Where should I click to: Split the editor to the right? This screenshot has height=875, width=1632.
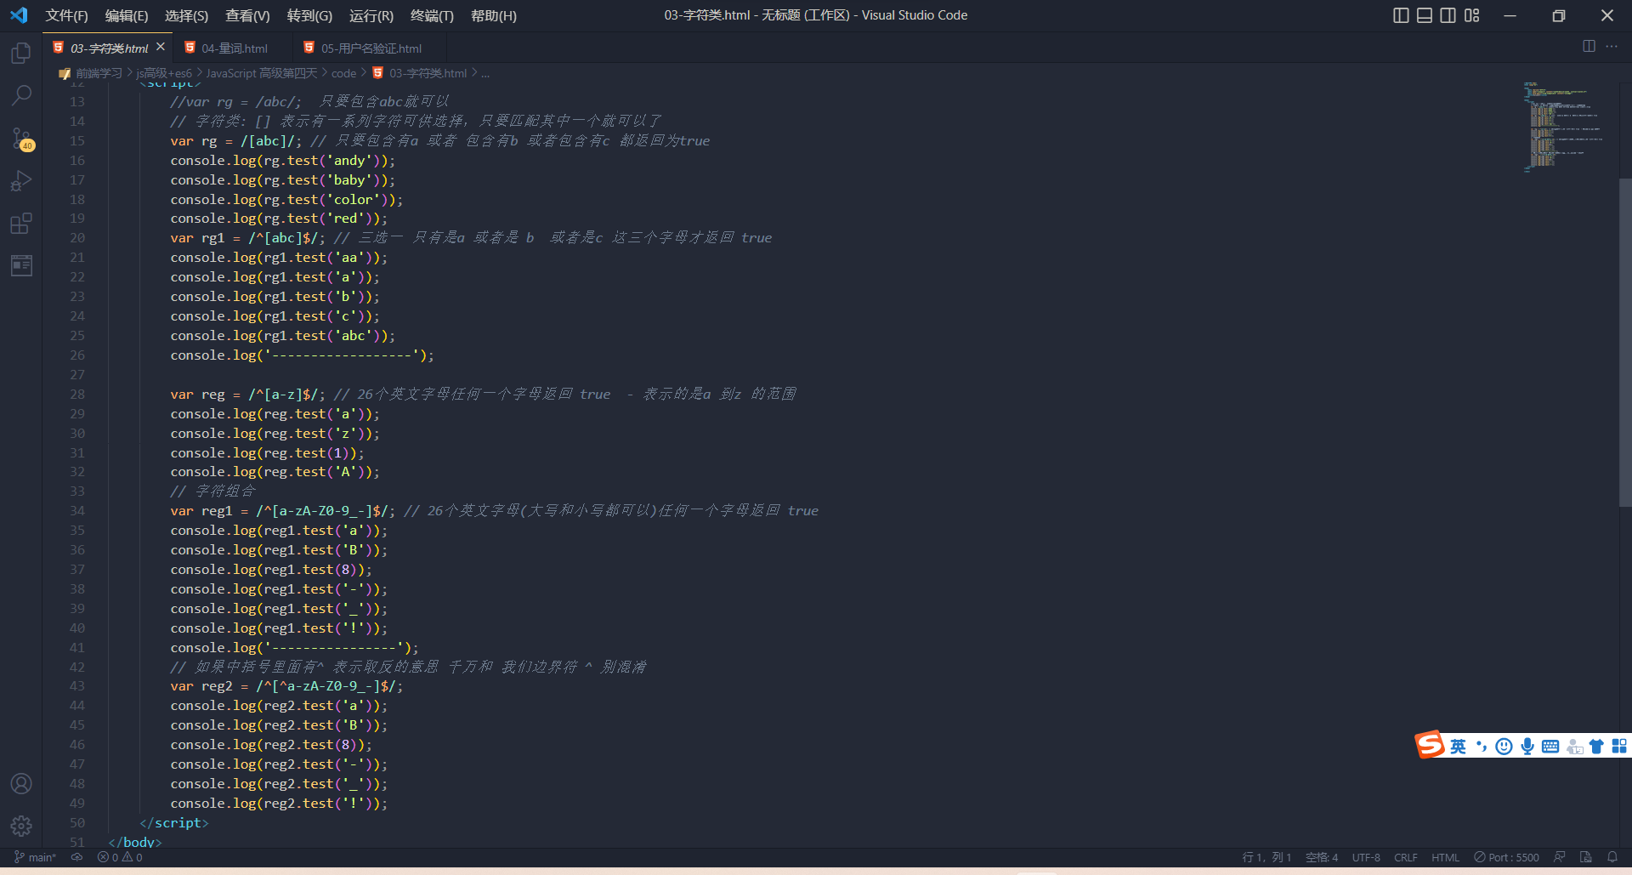[1589, 46]
